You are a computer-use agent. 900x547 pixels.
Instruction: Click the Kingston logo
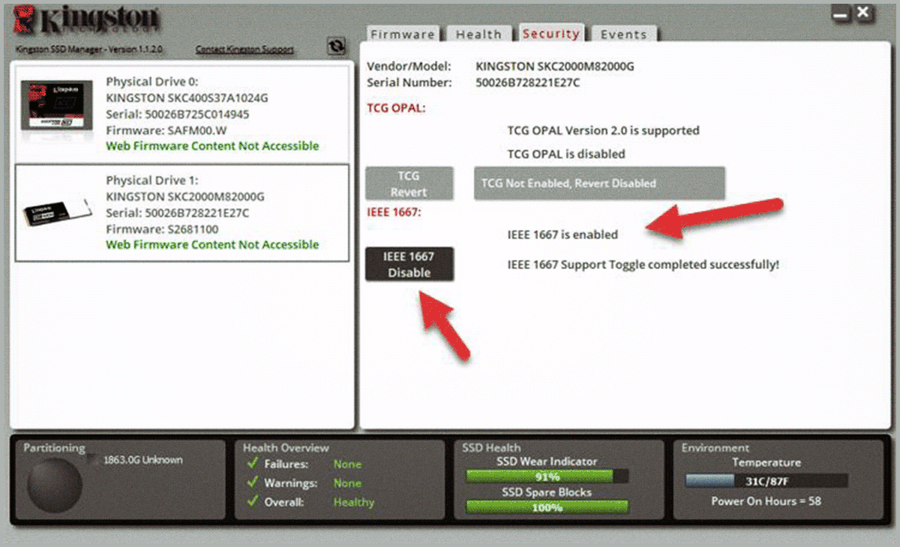tap(85, 21)
